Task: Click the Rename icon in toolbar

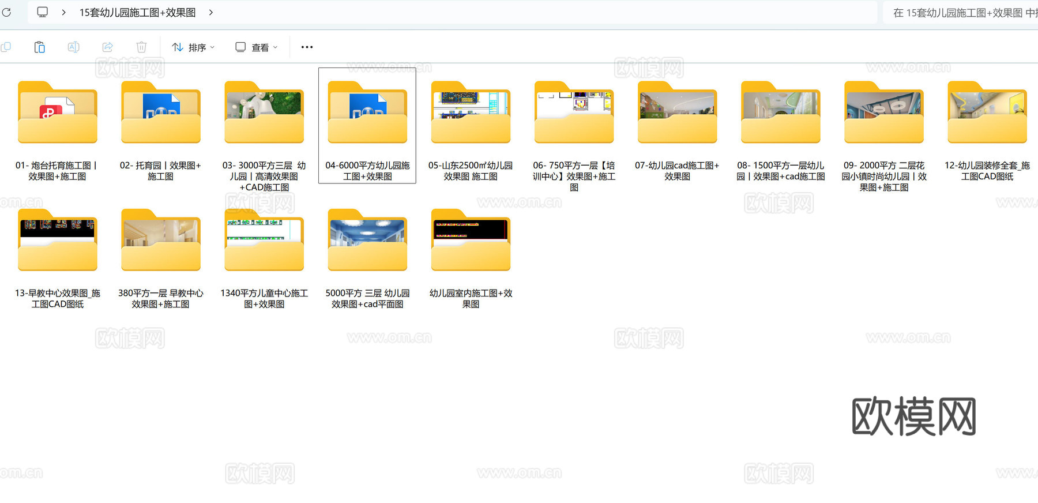Action: pos(73,47)
